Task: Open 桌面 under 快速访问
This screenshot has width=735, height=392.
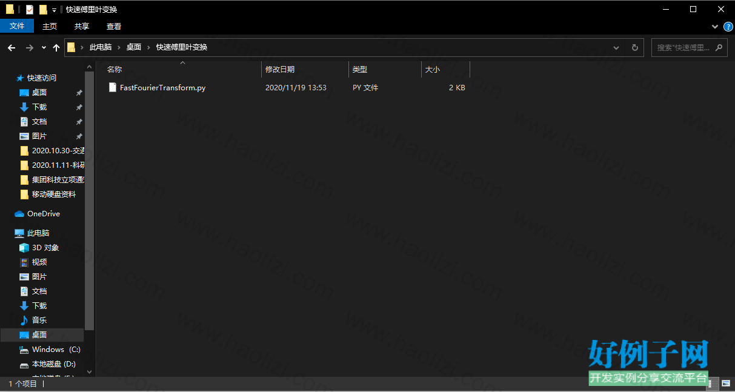Action: (39, 93)
